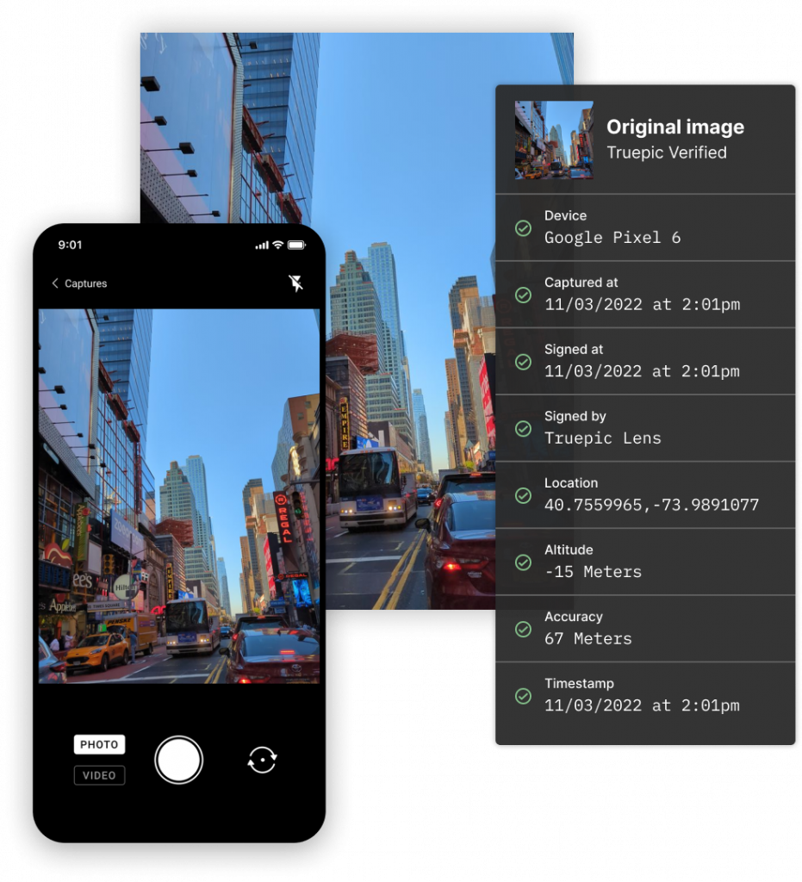The height and width of the screenshot is (882, 802).
Task: Click the checkmark next to Signed by
Action: point(523,428)
